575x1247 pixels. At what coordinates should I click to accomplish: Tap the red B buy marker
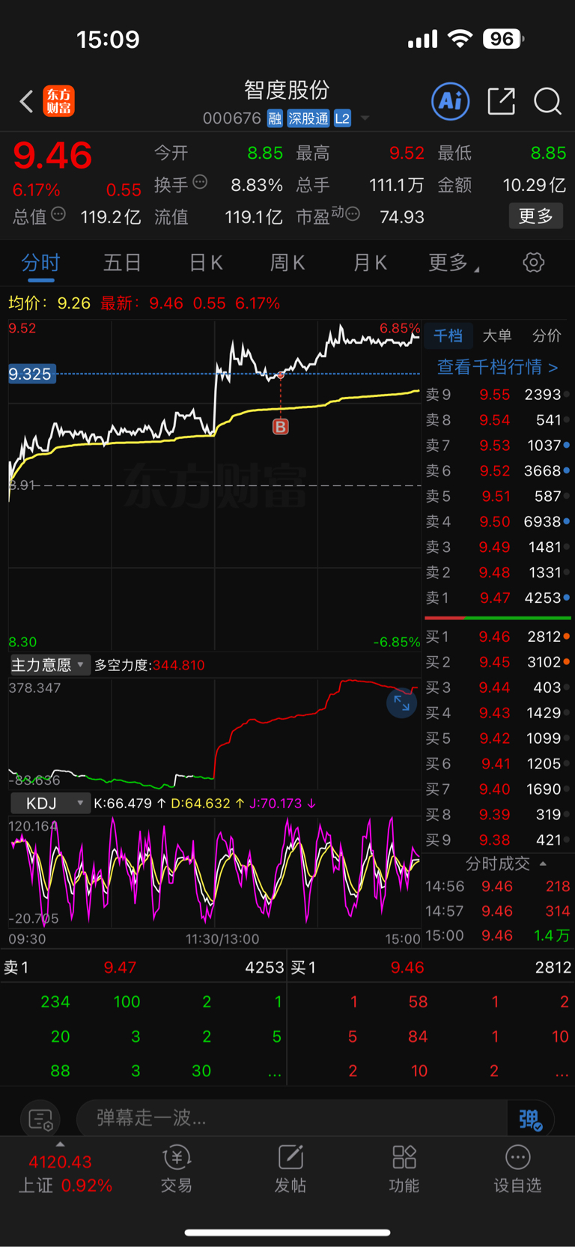click(x=280, y=427)
